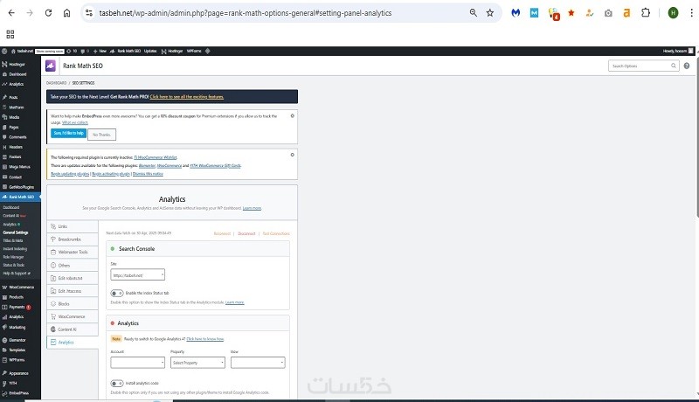Select the Analytics settings tab
This screenshot has width=699, height=402.
pyautogui.click(x=73, y=343)
